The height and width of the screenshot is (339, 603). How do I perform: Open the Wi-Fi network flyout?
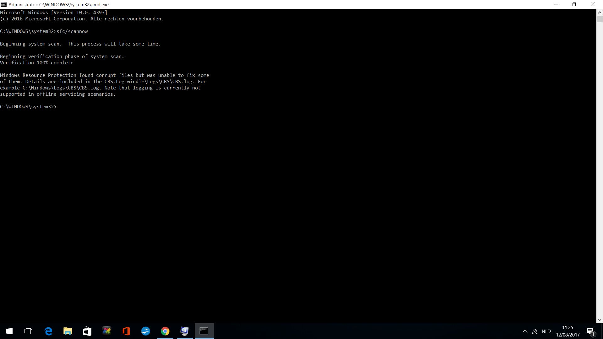535,331
